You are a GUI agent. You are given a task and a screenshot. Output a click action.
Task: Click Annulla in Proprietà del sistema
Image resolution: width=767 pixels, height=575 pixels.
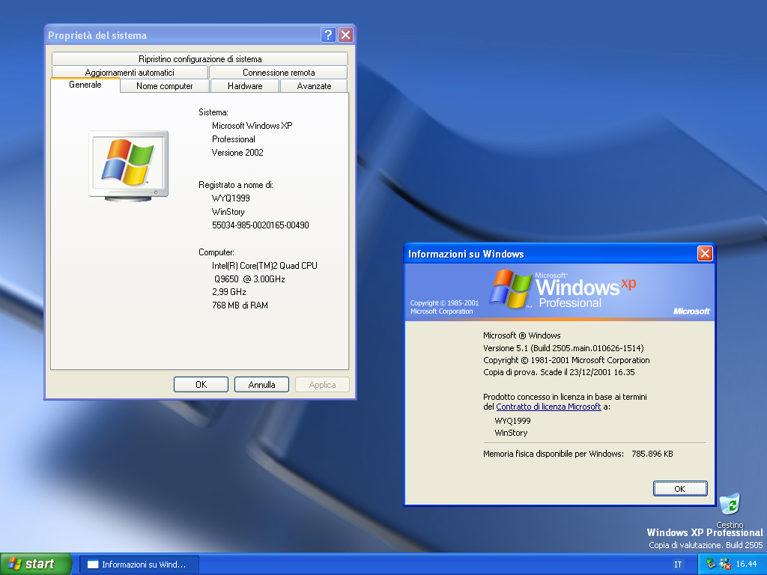point(261,384)
